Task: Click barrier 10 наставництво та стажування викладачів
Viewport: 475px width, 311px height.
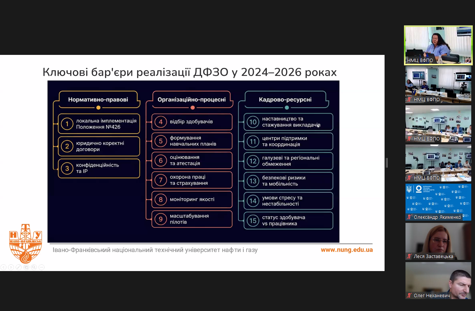Action: tap(288, 122)
